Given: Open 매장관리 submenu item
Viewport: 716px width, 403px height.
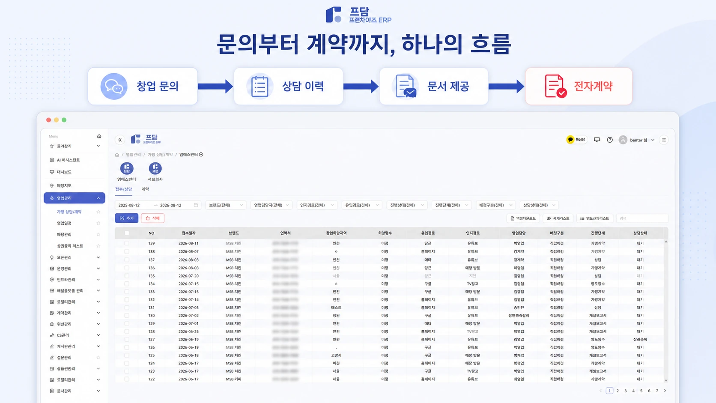Looking at the screenshot, I should click(x=64, y=234).
